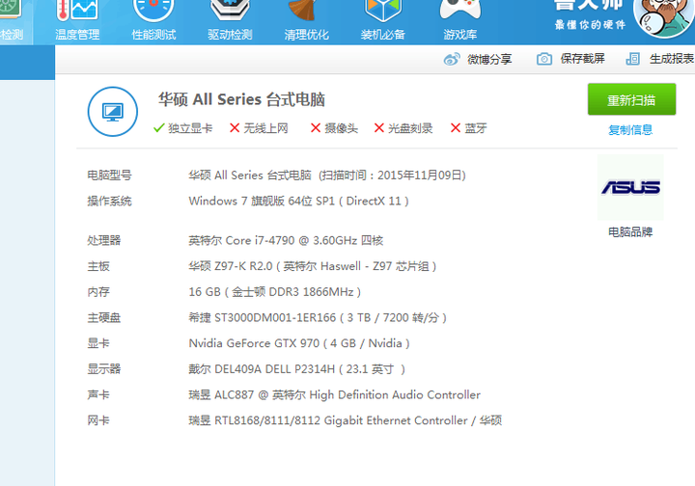
Task: Click the 电脑品牌 caption
Action: (630, 232)
